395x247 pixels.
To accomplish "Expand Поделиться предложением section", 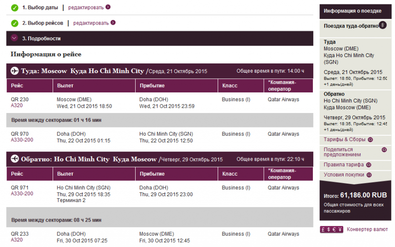I will click(x=384, y=150).
